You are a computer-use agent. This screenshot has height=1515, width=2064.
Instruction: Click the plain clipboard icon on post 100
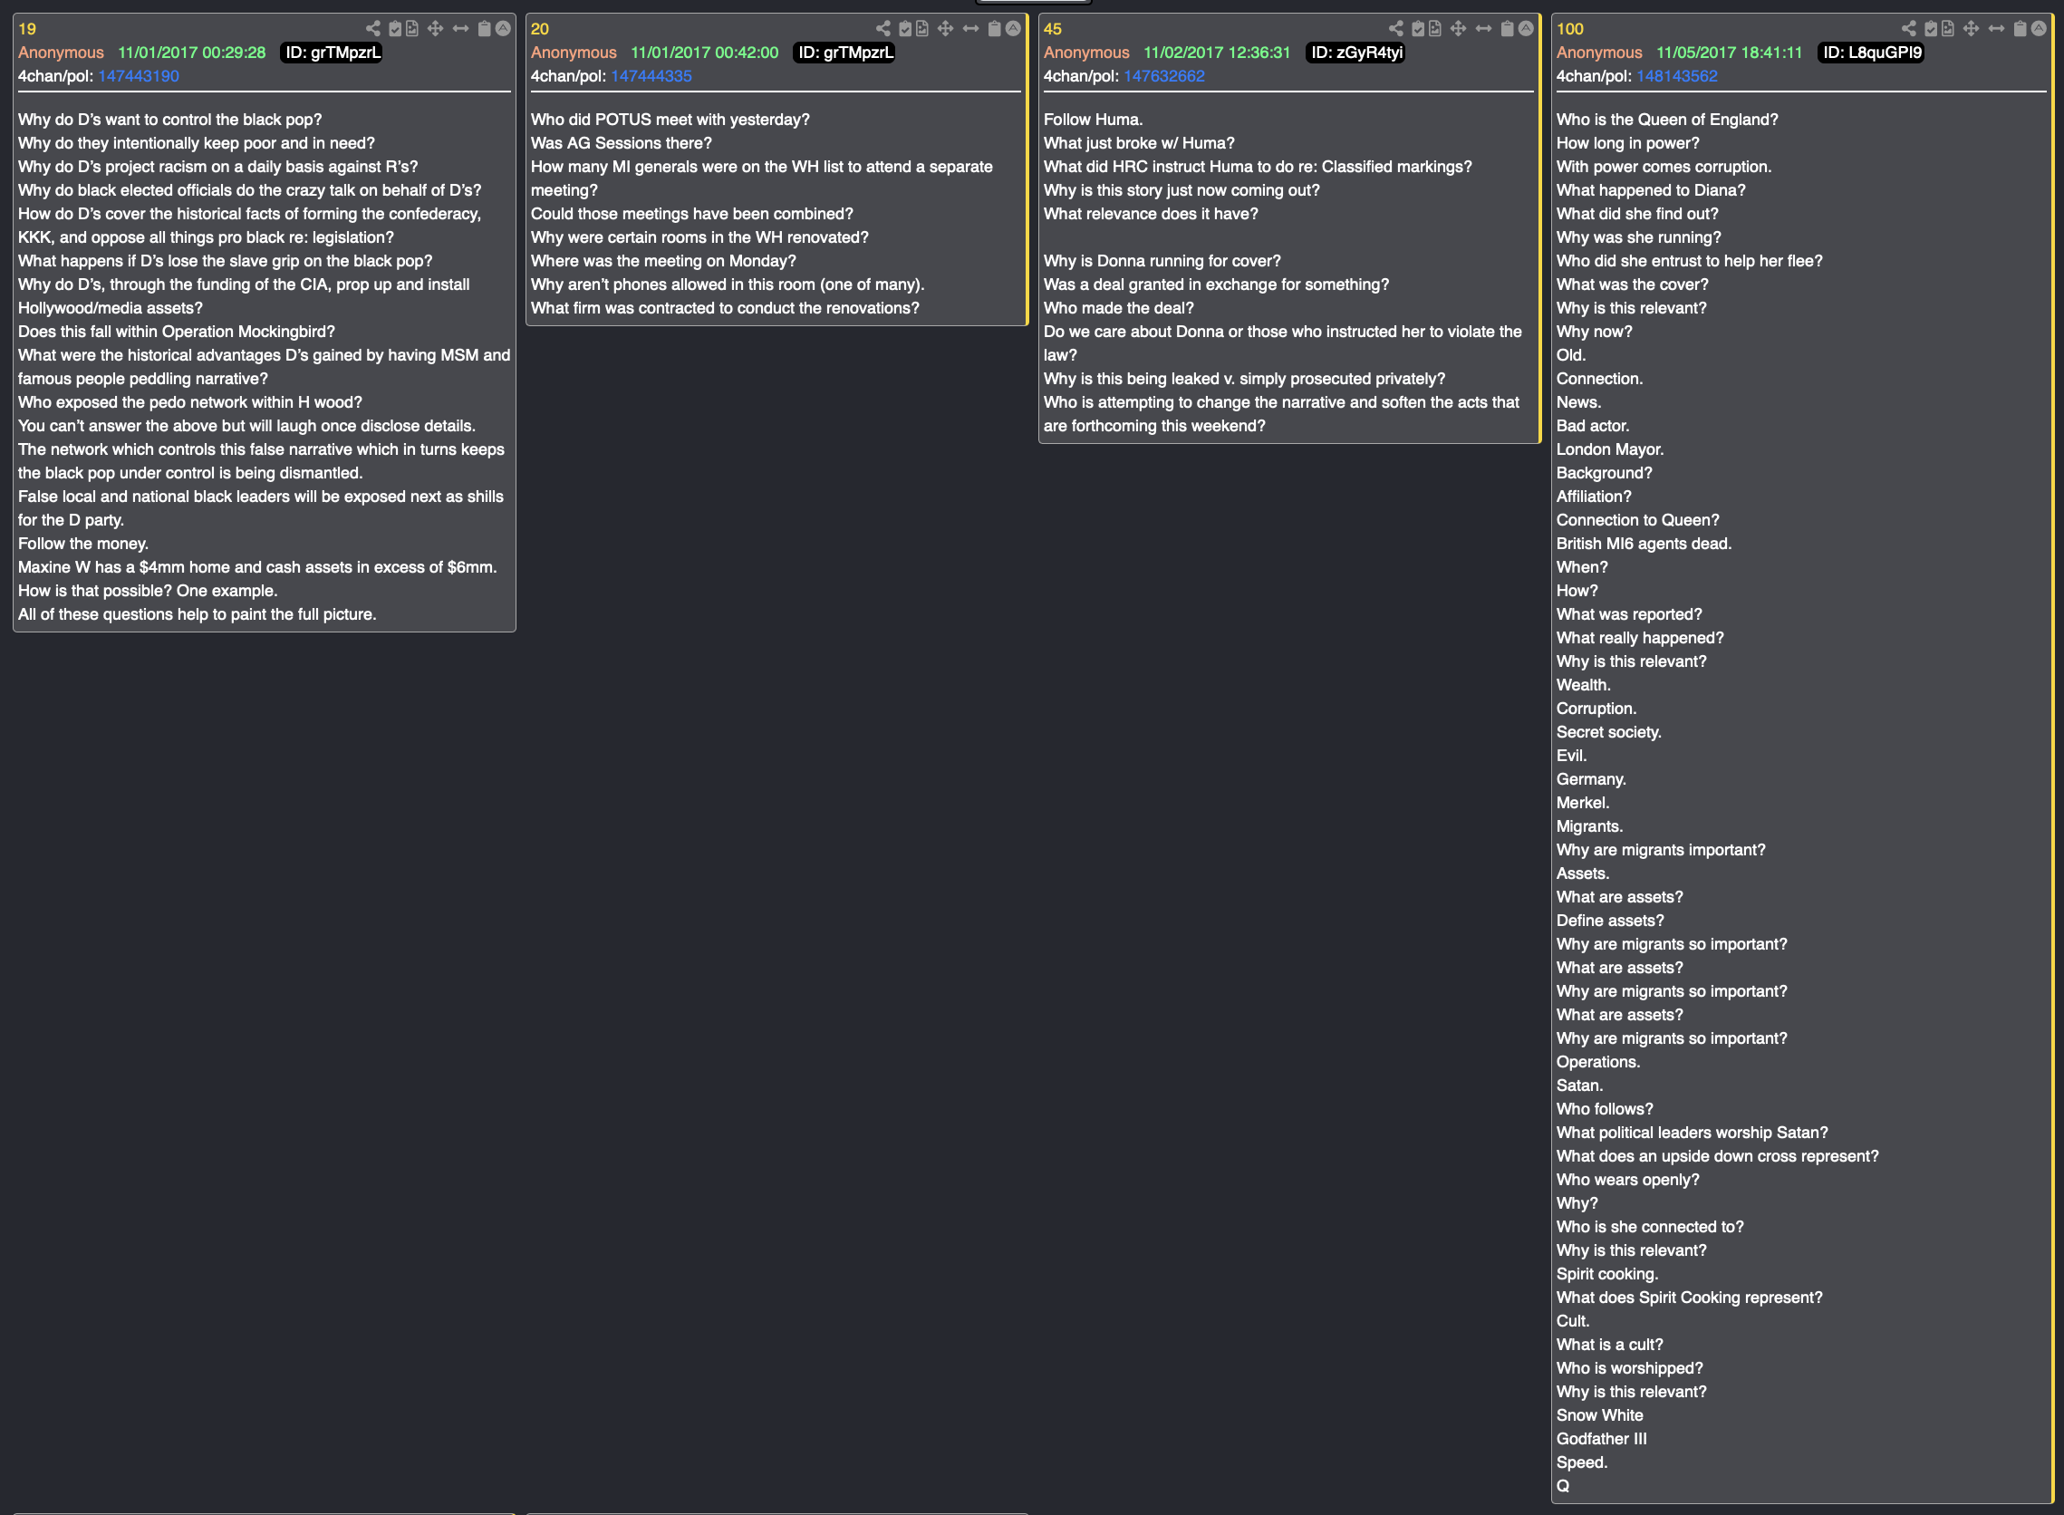pos(2019,28)
